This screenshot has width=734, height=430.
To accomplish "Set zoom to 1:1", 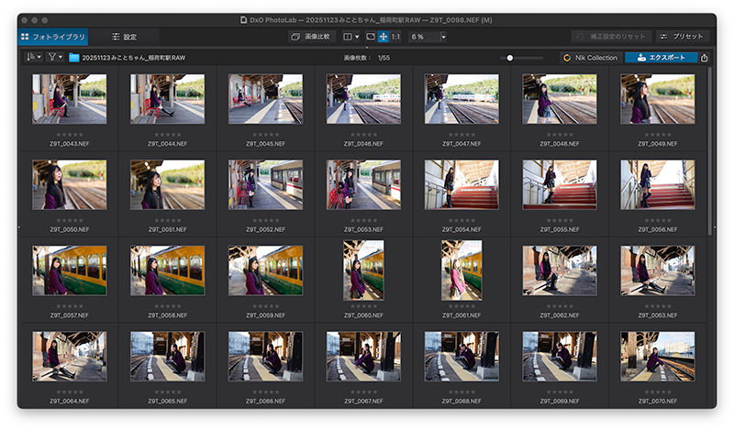I will coord(395,37).
